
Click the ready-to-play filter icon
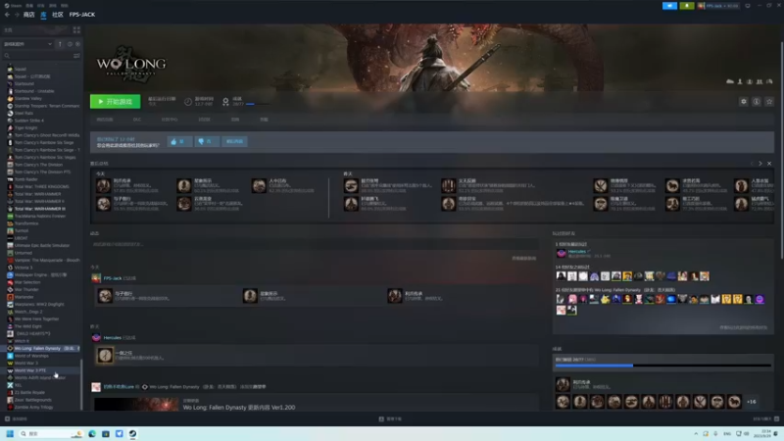[77, 44]
